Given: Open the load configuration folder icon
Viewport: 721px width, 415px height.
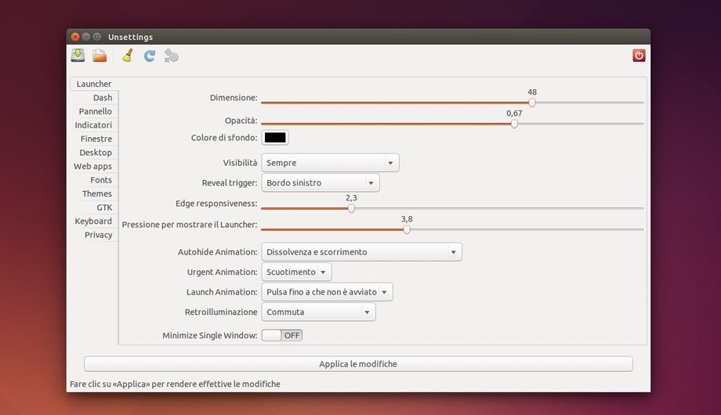Looking at the screenshot, I should pyautogui.click(x=100, y=56).
